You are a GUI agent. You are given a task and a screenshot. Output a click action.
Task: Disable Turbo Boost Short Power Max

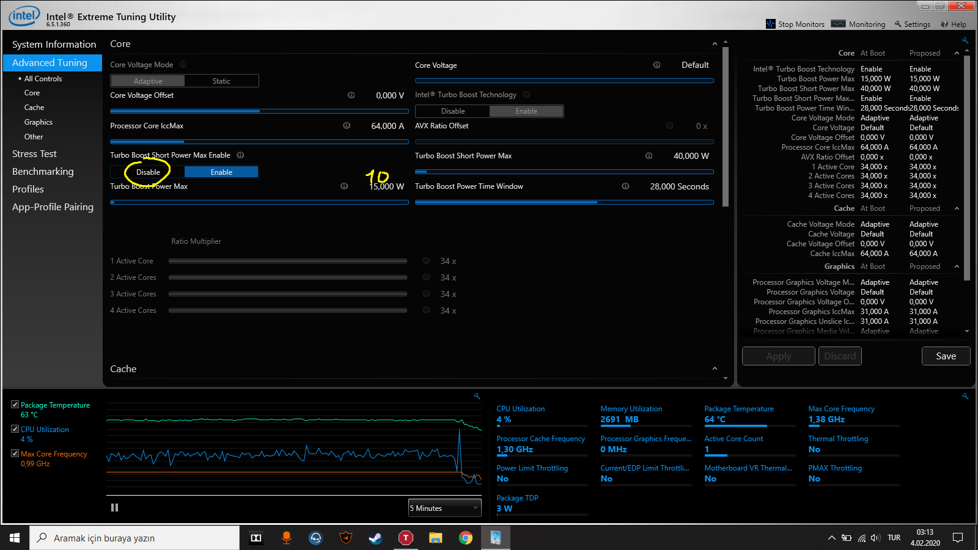pyautogui.click(x=148, y=172)
